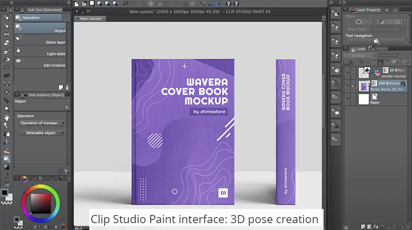Choose the Light table sub tool
Viewport: 412px width, 230px height.
[x=40, y=51]
